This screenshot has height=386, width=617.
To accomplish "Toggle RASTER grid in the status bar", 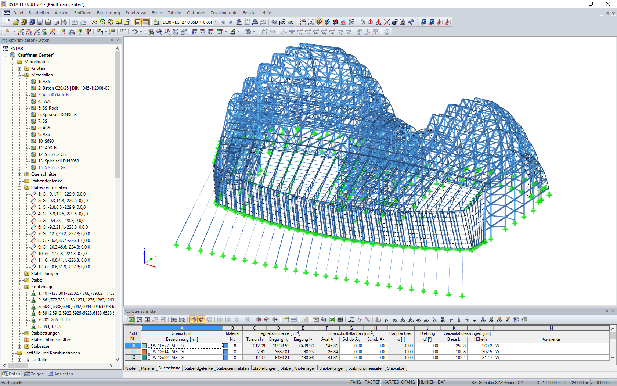I will tap(372, 382).
